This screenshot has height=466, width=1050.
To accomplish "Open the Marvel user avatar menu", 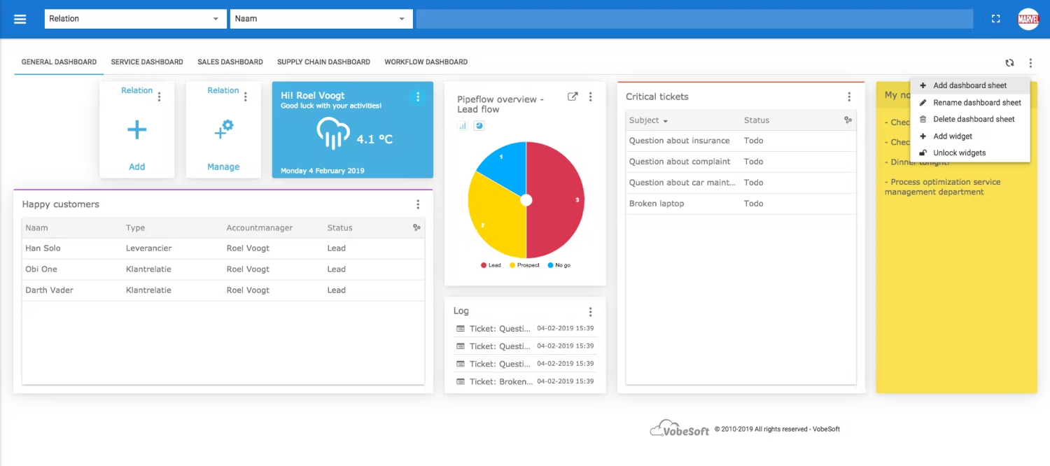I will 1028,19.
